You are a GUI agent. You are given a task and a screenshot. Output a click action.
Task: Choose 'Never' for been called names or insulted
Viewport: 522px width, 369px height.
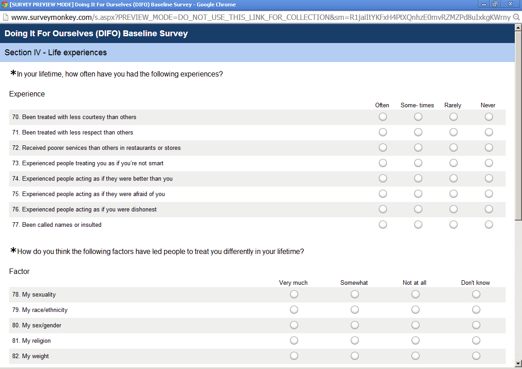pos(488,225)
